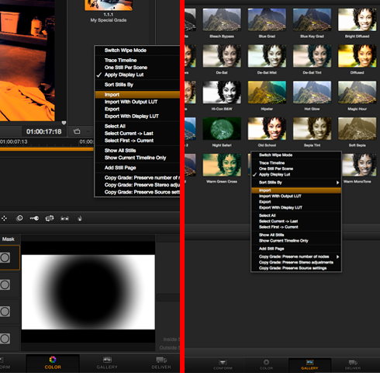Click the highlighted GALLERY icon in Gallery page bar
The height and width of the screenshot is (373, 380).
(309, 362)
